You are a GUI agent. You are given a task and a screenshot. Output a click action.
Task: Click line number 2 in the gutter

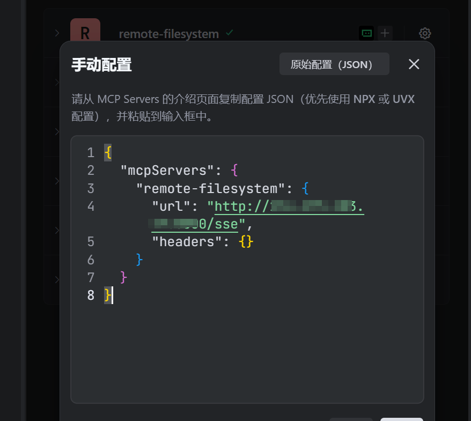pyautogui.click(x=91, y=170)
